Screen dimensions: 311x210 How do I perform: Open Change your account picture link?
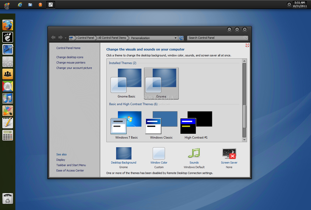pos(74,68)
